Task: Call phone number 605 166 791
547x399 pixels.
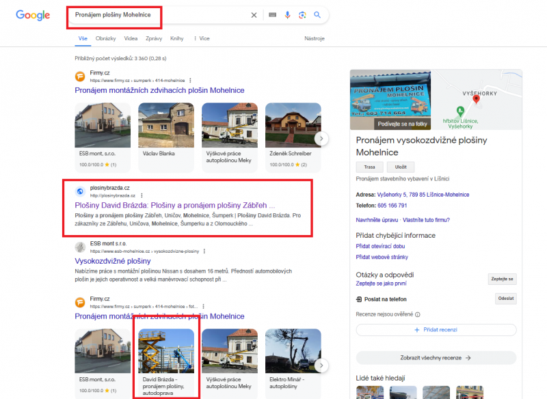Action: pos(392,206)
